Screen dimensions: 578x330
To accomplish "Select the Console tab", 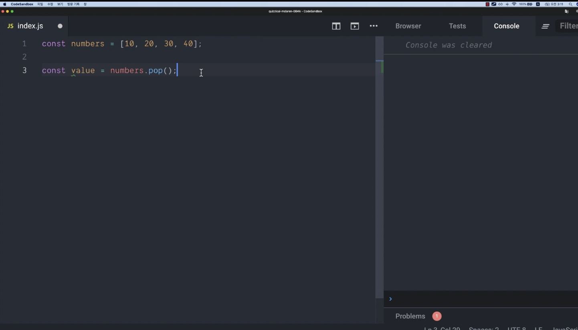I will pos(507,26).
